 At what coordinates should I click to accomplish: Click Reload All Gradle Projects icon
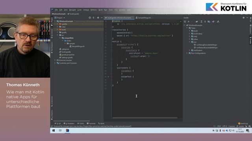click(x=185, y=22)
